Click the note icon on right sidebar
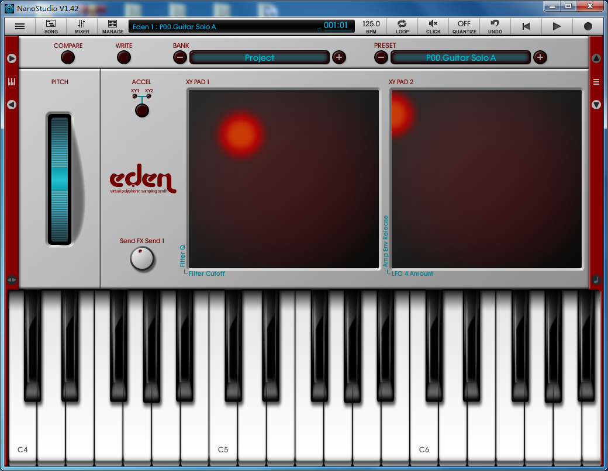608x471 pixels. point(596,279)
